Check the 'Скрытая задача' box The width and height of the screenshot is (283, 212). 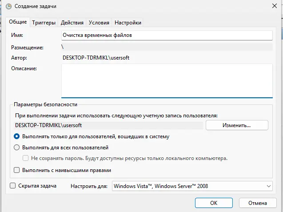(13, 186)
